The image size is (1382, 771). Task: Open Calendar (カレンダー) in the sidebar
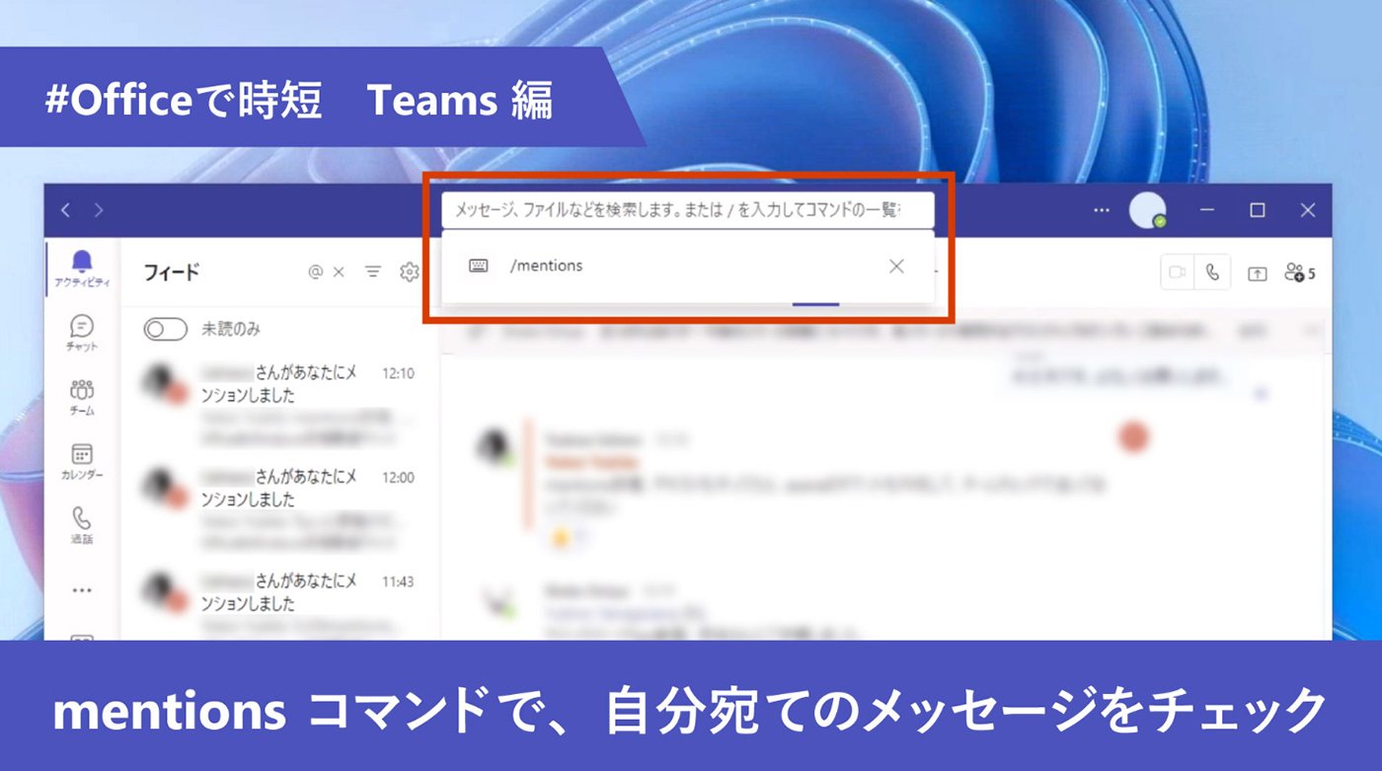click(x=82, y=461)
